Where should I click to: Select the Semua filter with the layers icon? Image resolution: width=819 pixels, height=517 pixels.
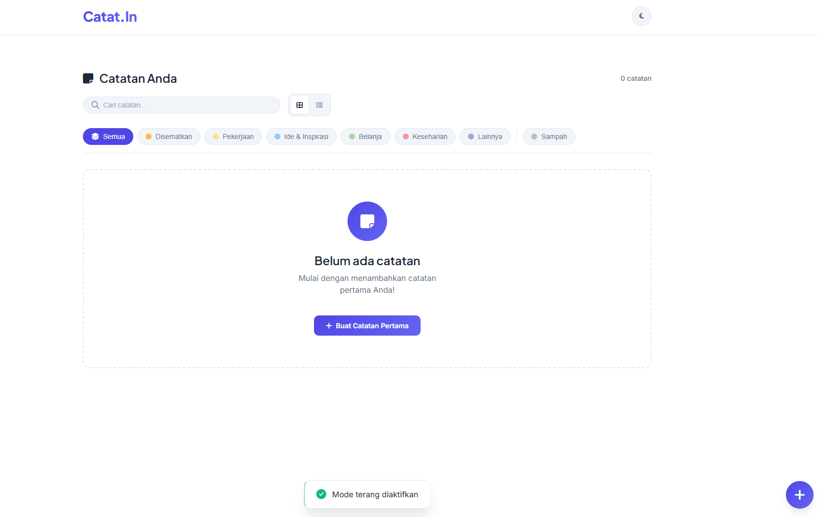tap(108, 137)
